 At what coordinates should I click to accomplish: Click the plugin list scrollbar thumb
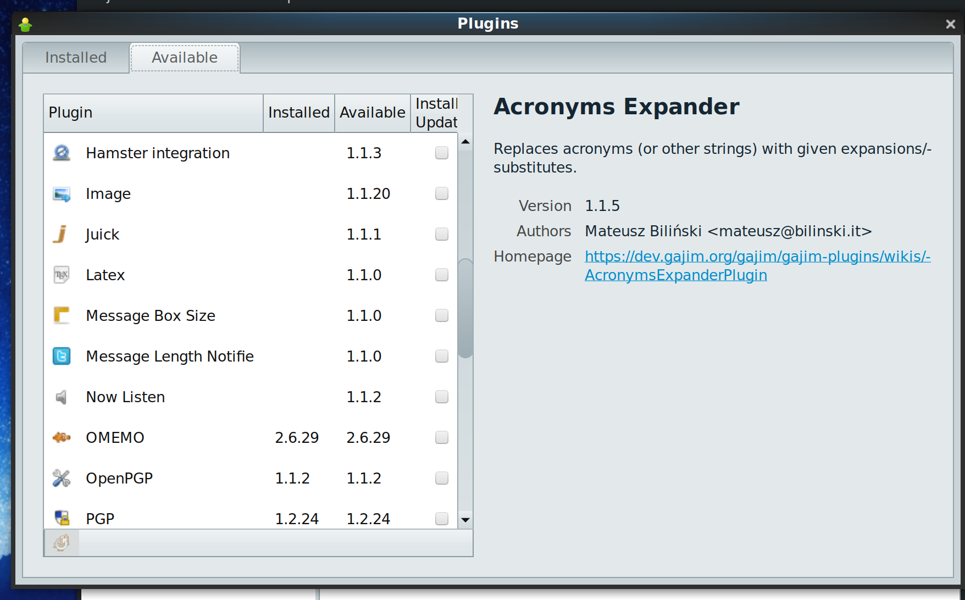465,308
